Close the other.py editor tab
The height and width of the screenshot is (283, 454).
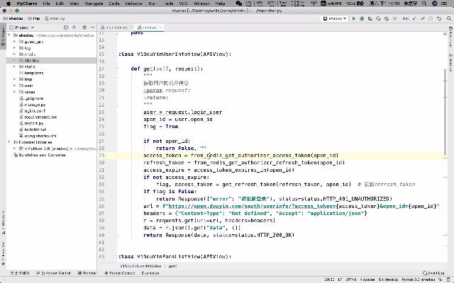pos(160,28)
